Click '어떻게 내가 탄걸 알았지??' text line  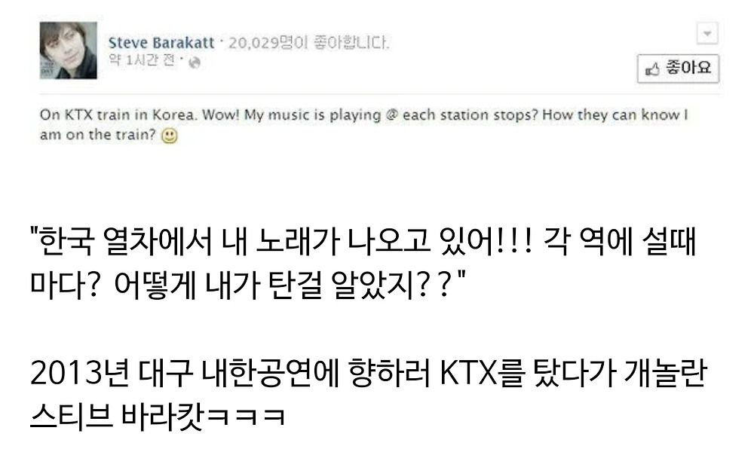click(284, 285)
